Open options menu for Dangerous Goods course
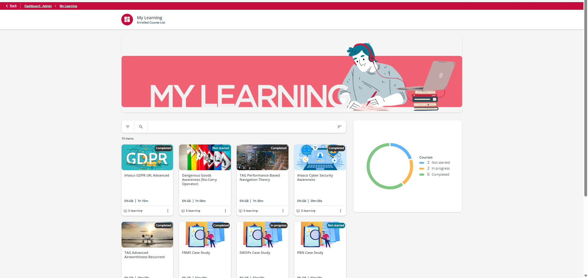Screen dimensions: 588x278 [225, 211]
